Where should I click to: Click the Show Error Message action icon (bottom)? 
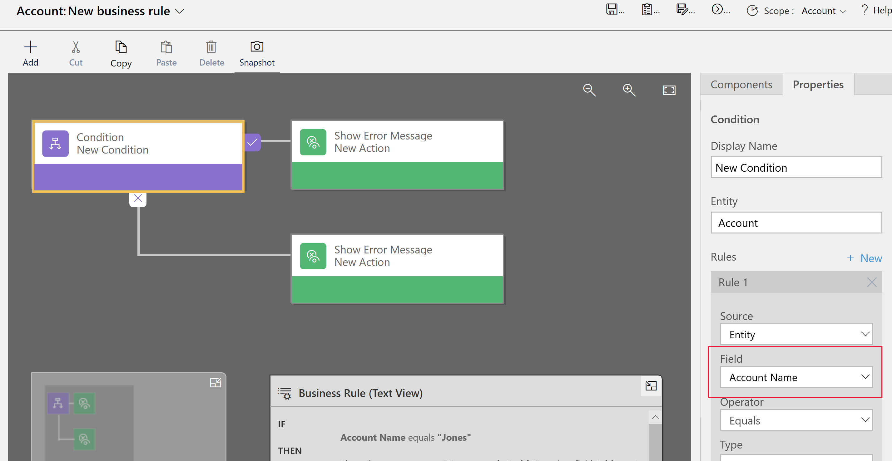coord(312,256)
